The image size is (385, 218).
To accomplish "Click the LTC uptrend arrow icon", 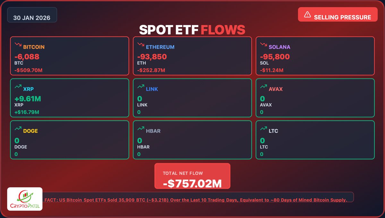I will (x=263, y=129).
